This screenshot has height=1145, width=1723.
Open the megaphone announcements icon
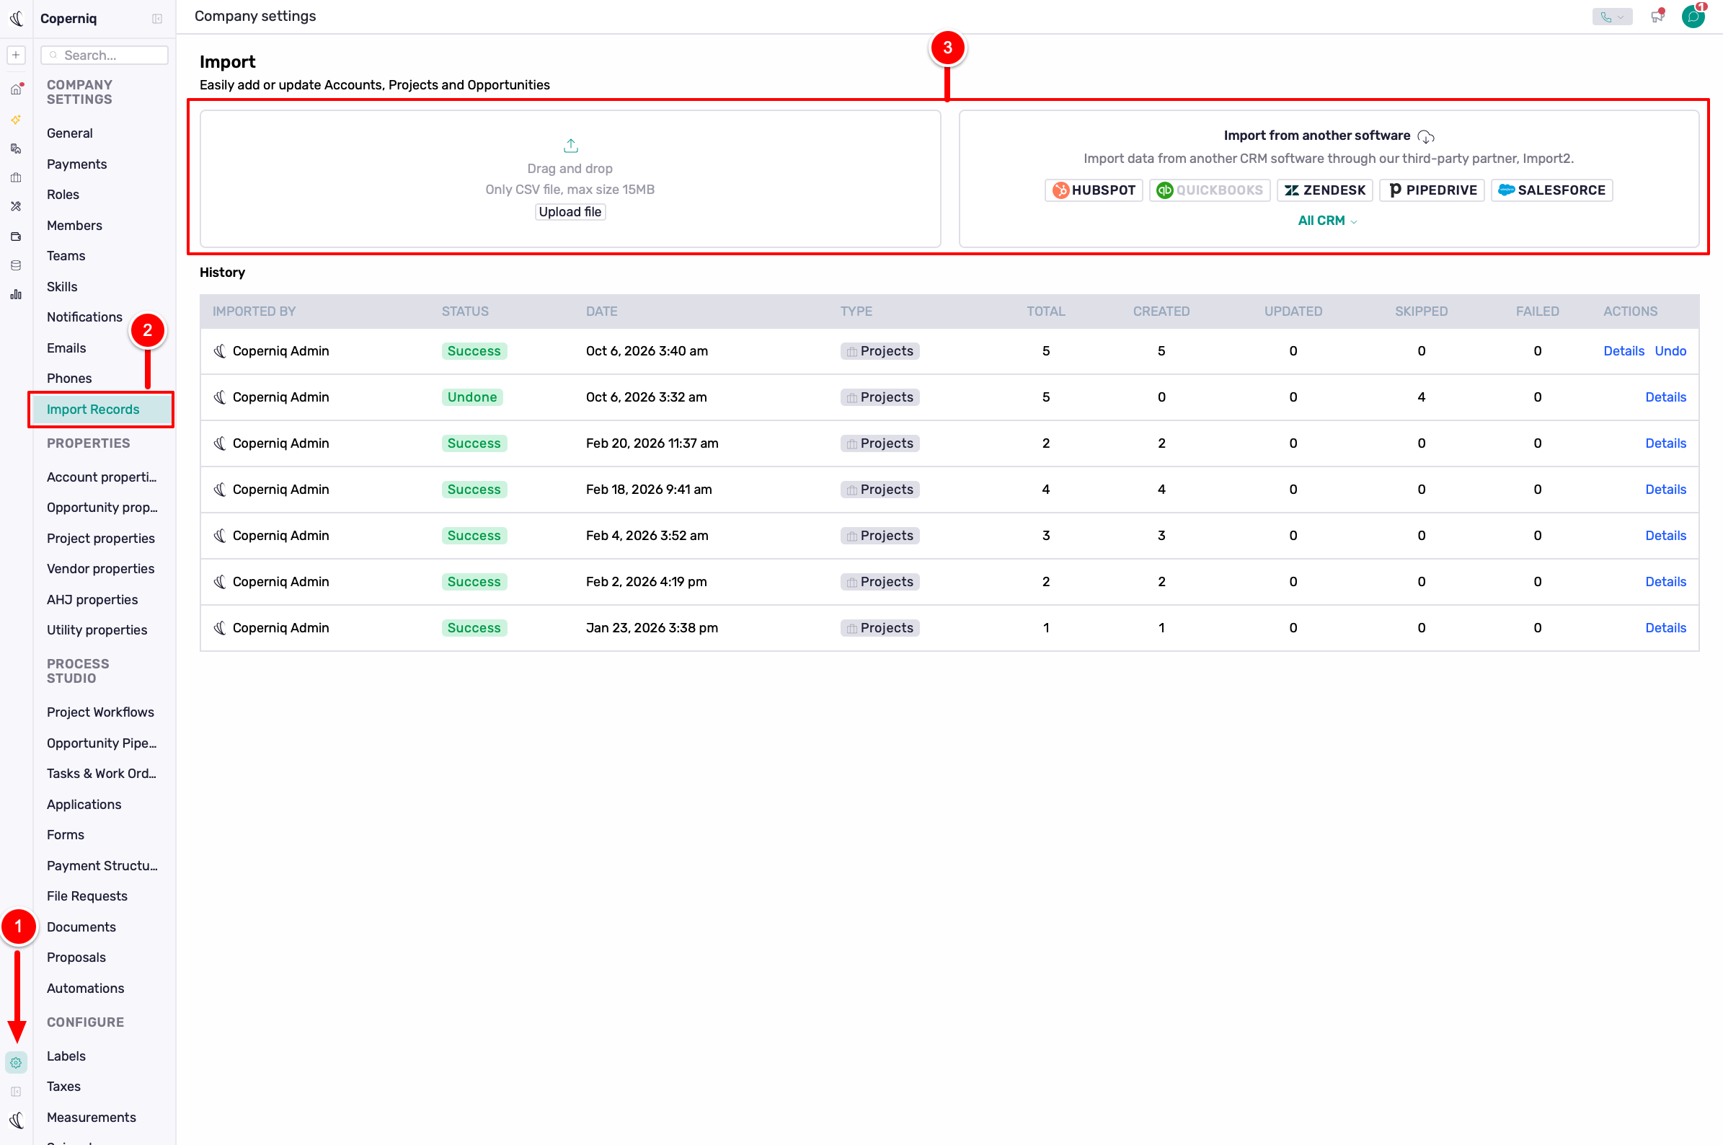coord(1657,16)
